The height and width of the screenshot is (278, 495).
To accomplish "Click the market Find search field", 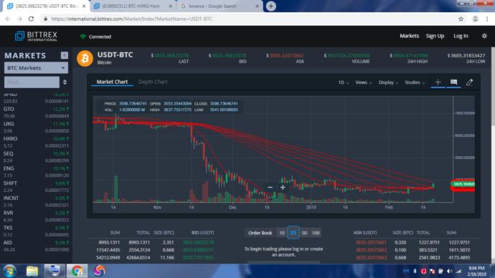I will [32, 82].
